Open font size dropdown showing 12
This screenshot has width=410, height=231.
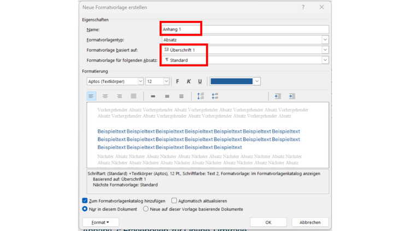pos(157,82)
